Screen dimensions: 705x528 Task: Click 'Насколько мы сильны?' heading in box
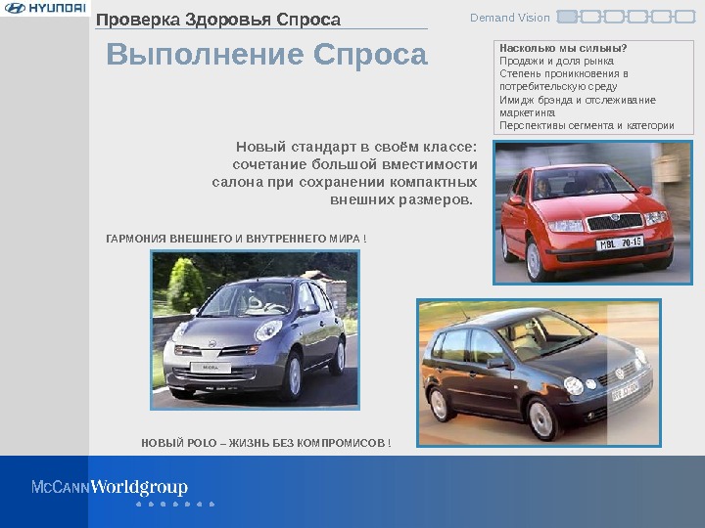[x=563, y=48]
